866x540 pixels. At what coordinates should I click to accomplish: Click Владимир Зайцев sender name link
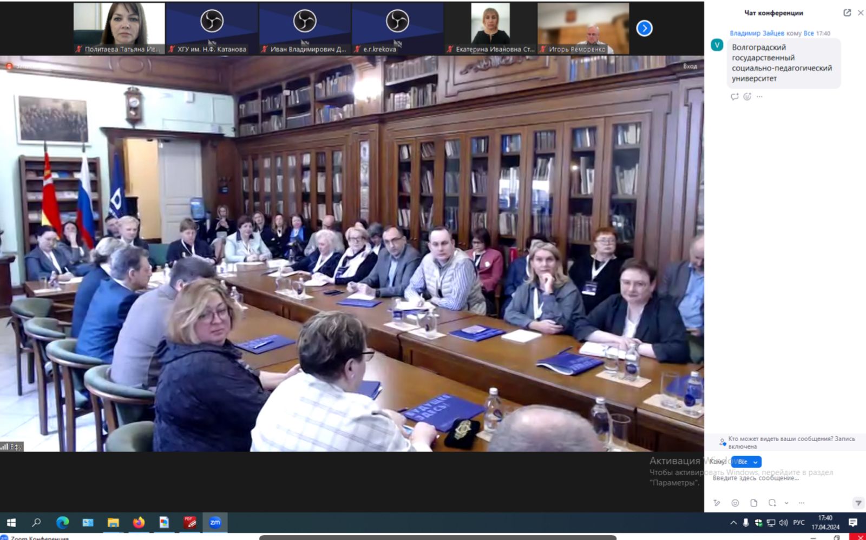(756, 34)
